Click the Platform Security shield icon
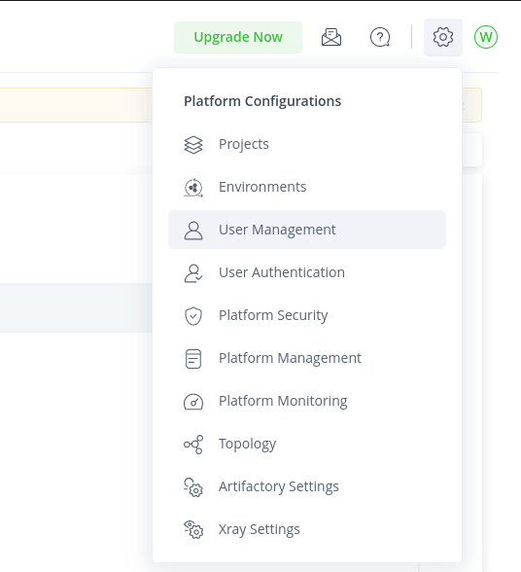Image resolution: width=521 pixels, height=572 pixels. (x=193, y=316)
